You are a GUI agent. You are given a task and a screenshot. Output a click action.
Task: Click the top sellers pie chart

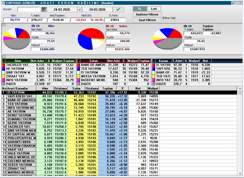pyautogui.click(x=91, y=39)
